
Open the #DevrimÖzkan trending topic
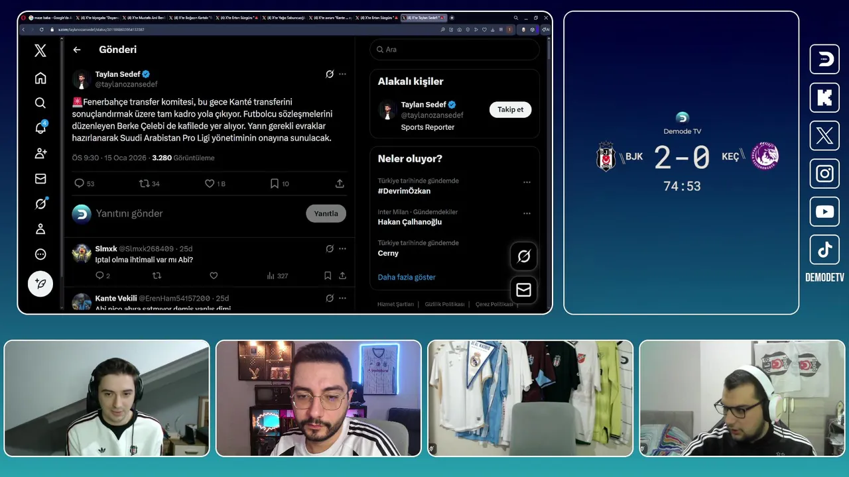[x=404, y=191]
